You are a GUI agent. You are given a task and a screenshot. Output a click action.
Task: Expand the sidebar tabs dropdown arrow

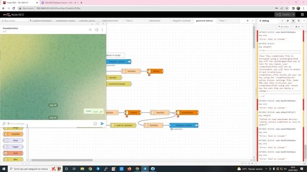click(x=304, y=21)
